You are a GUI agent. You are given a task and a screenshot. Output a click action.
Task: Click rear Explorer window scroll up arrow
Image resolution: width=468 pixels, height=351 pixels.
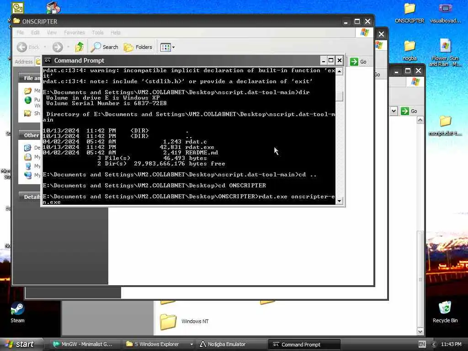[x=420, y=120]
